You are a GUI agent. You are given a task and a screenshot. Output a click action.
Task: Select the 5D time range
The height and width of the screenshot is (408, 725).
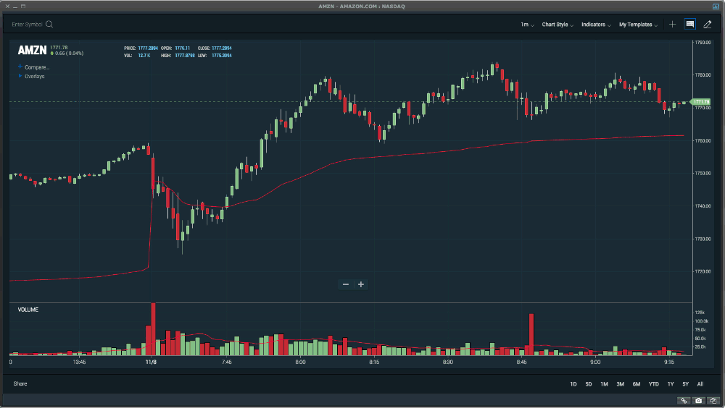click(x=589, y=383)
